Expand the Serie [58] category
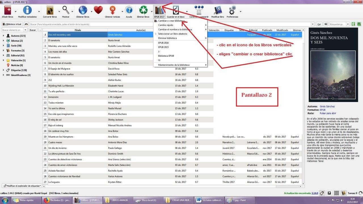The height and width of the screenshot is (204, 363). (x=3, y=46)
